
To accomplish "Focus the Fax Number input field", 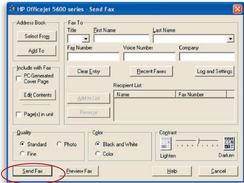I will tap(93, 57).
